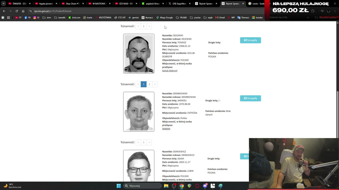Open the pracka bookmarks folder
Viewport: 339px width, 190px height.
point(195,17)
